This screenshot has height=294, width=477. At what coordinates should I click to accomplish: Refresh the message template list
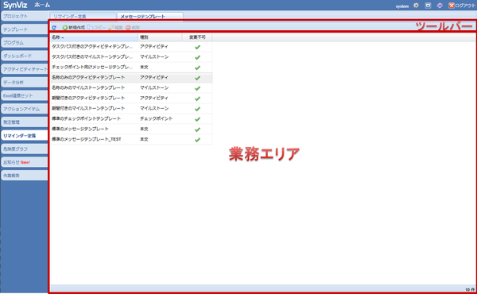click(54, 27)
